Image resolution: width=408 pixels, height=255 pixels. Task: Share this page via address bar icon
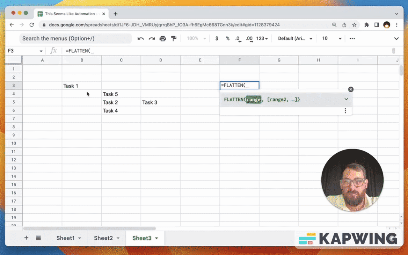(344, 25)
